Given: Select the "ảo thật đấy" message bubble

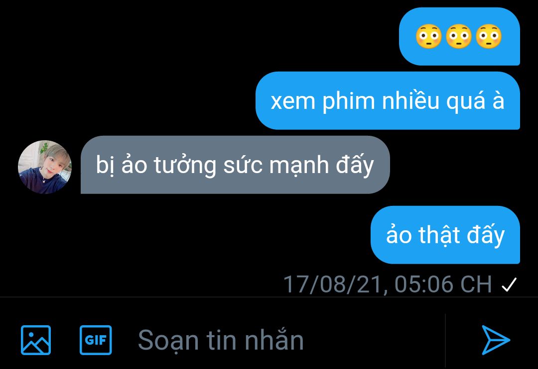Looking at the screenshot, I should pos(445,235).
